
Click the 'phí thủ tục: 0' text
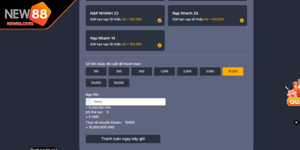pos(97,112)
